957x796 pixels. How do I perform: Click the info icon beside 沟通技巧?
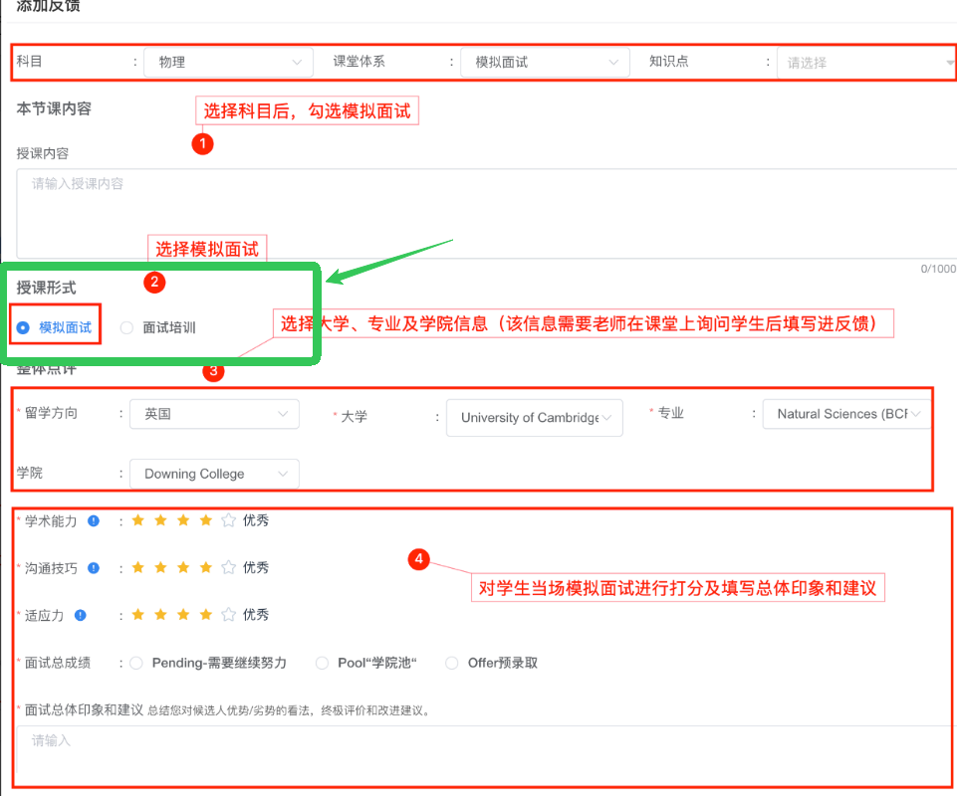[93, 568]
